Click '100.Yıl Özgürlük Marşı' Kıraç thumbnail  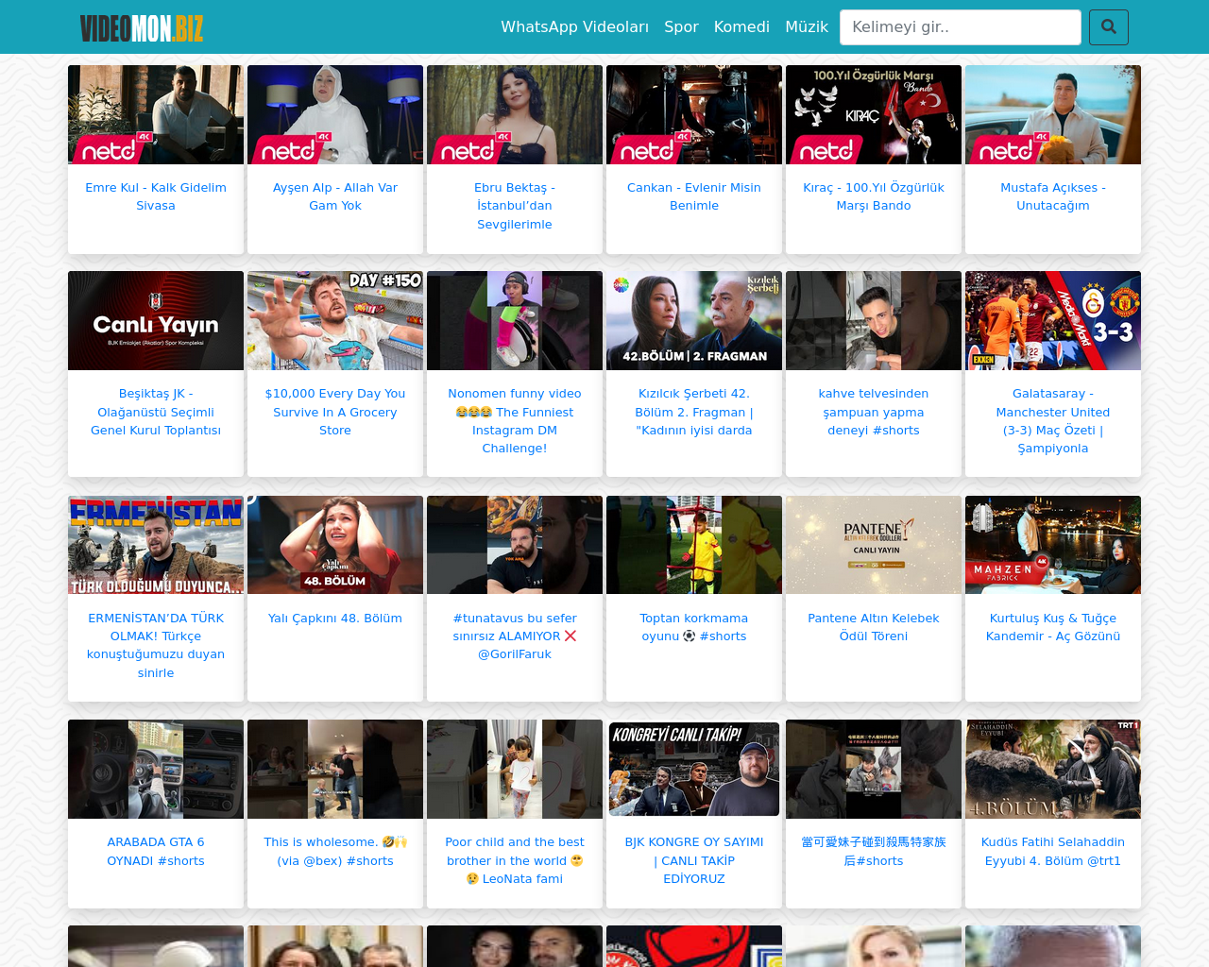coord(874,114)
